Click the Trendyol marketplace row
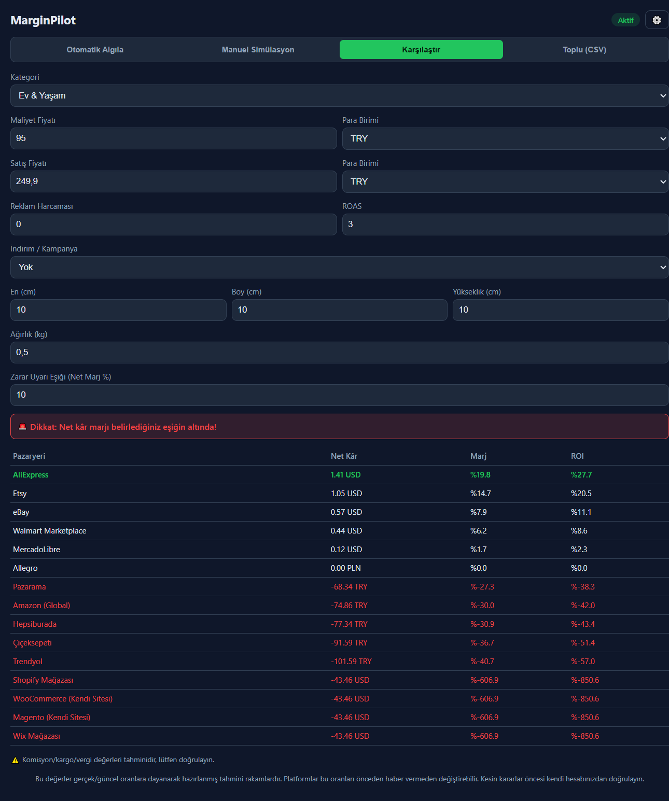The width and height of the screenshot is (669, 801). point(340,662)
